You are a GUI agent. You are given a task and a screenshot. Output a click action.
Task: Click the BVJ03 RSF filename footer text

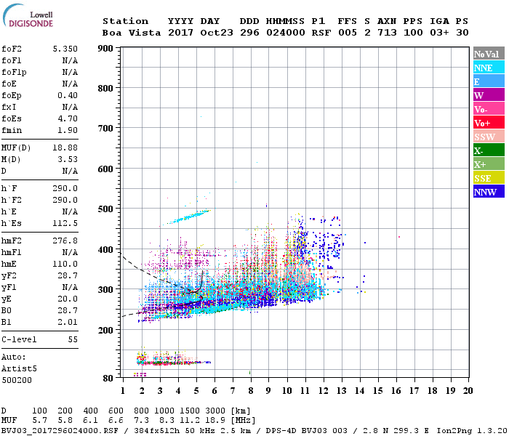[60, 431]
